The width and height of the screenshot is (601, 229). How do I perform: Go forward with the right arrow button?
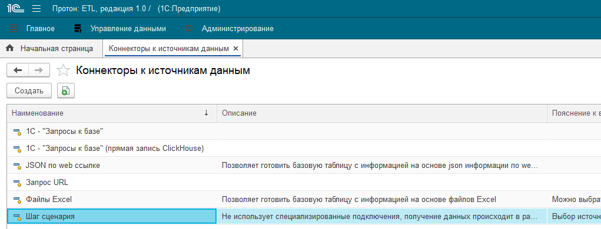pos(39,70)
